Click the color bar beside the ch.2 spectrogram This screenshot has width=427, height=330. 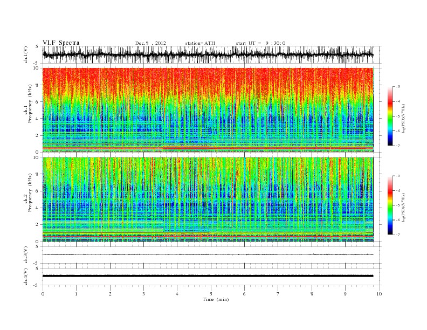click(390, 205)
